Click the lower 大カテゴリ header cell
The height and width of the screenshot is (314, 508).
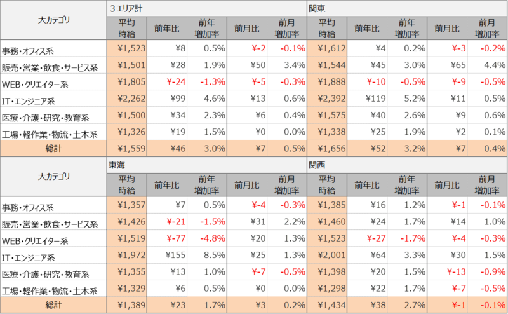coord(54,176)
